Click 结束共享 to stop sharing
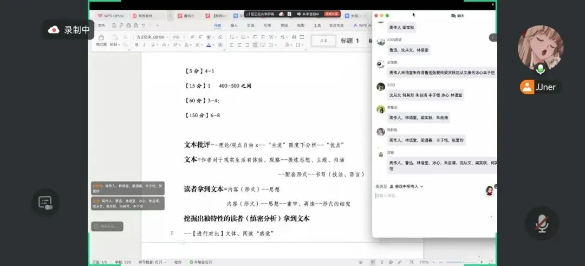This screenshot has width=585, height=266. 331,14
